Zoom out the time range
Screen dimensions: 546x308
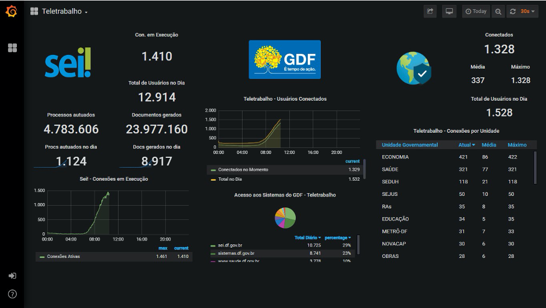click(x=498, y=11)
